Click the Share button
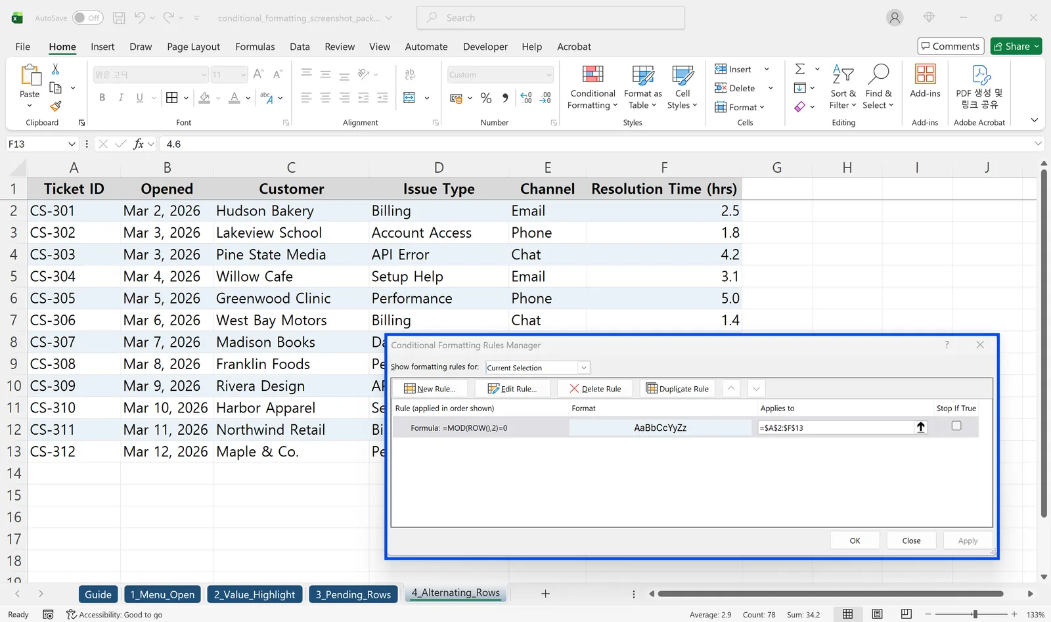This screenshot has width=1051, height=622. point(1016,46)
